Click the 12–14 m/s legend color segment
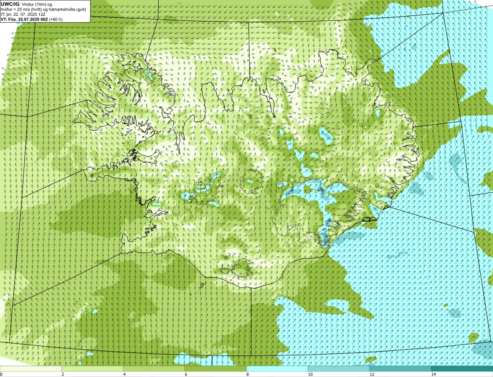 pyautogui.click(x=401, y=369)
